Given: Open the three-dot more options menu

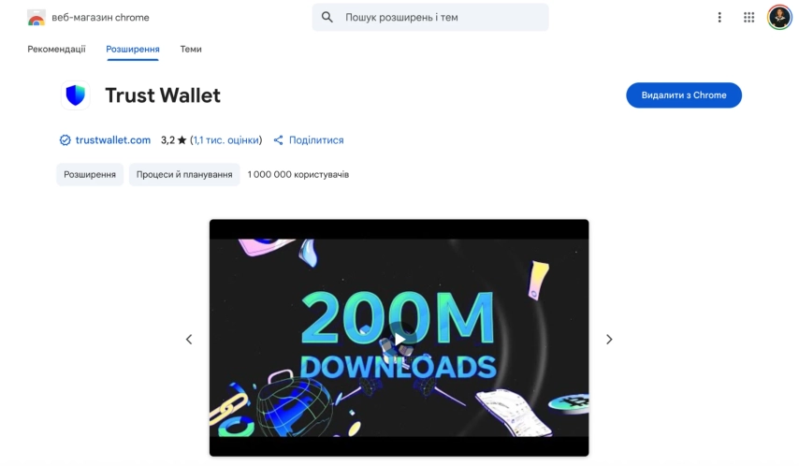Looking at the screenshot, I should pos(719,18).
